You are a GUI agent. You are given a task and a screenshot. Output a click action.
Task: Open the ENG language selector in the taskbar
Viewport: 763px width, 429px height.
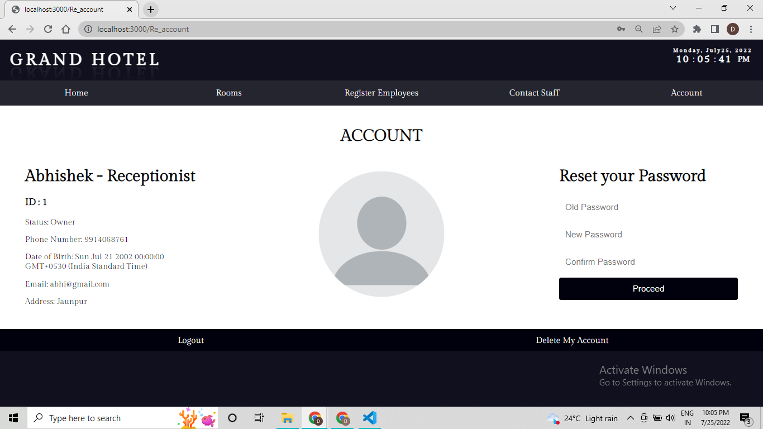687,418
